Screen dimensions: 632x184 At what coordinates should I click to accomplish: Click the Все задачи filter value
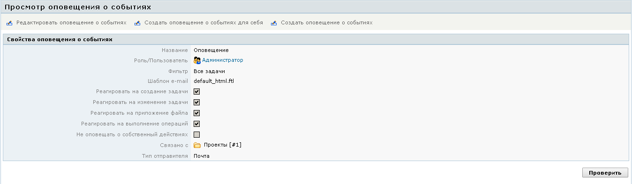(209, 71)
